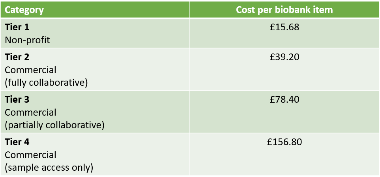Select the £156.80 cost value

(284, 142)
